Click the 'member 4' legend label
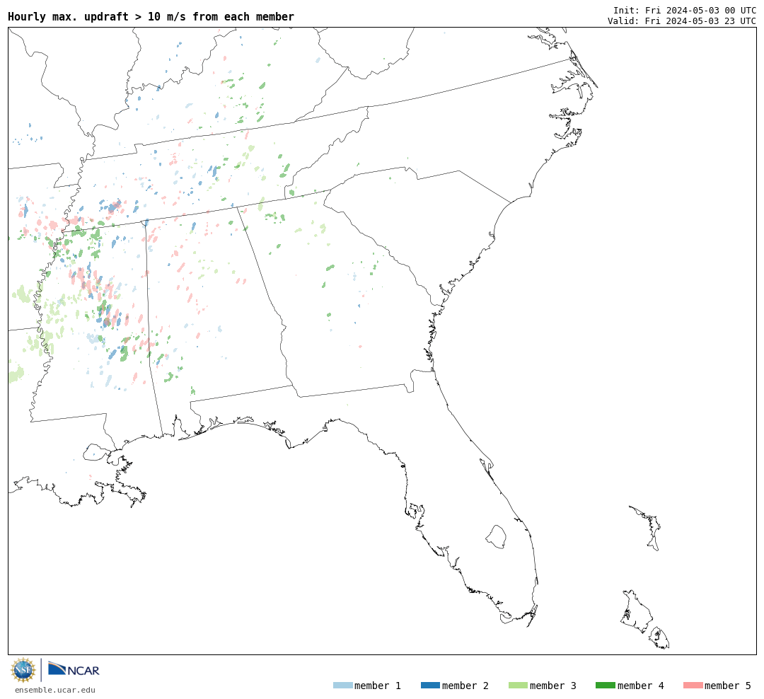Image resolution: width=764 pixels, height=699 pixels. [x=640, y=686]
